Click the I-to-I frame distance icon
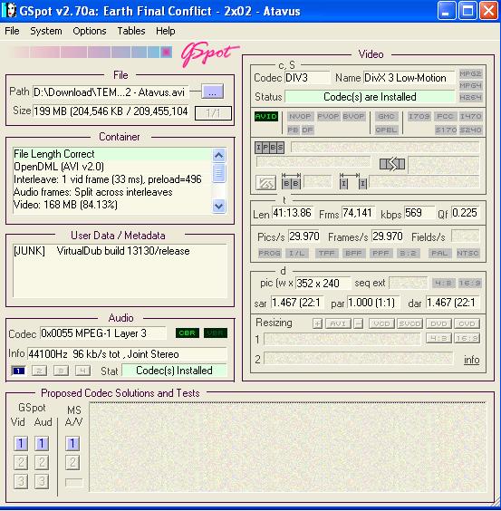This screenshot has height=511, width=501. [x=353, y=181]
